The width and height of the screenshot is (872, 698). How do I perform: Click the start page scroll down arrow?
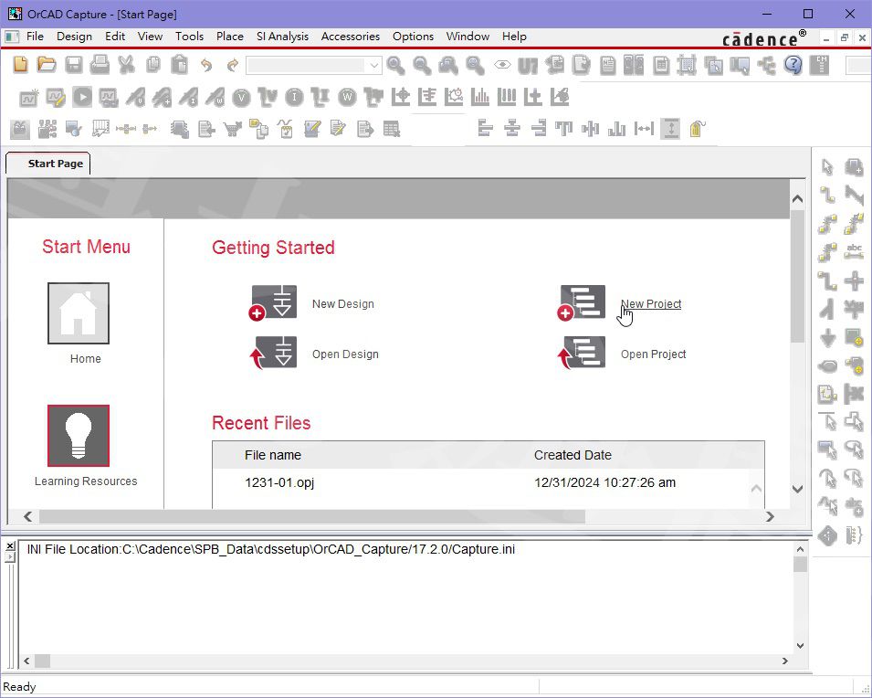coord(797,489)
